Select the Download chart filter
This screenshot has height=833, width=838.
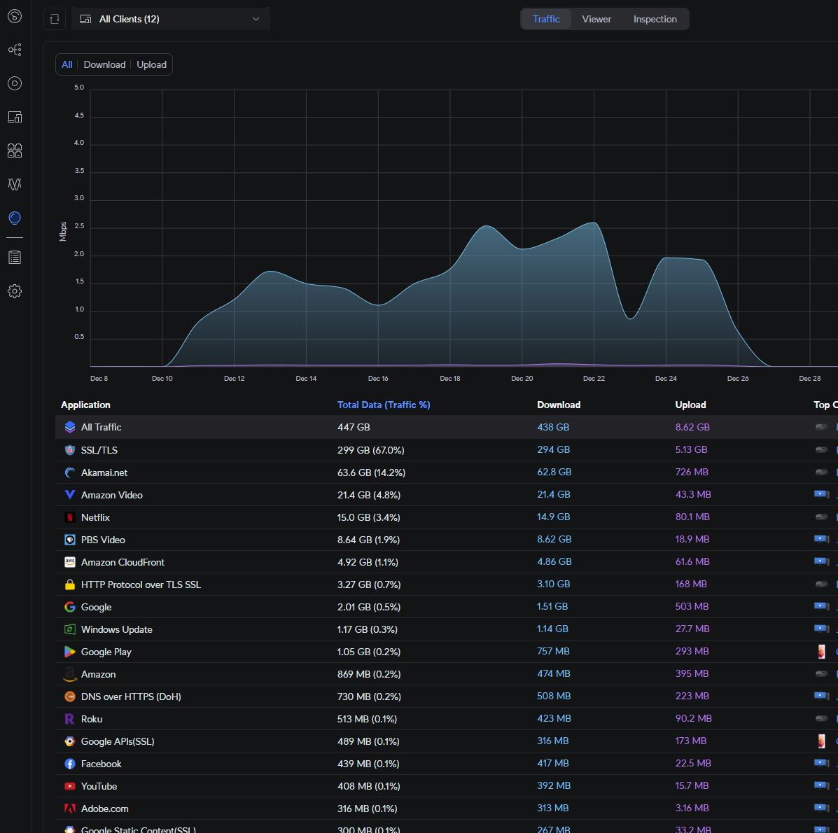pyautogui.click(x=104, y=64)
